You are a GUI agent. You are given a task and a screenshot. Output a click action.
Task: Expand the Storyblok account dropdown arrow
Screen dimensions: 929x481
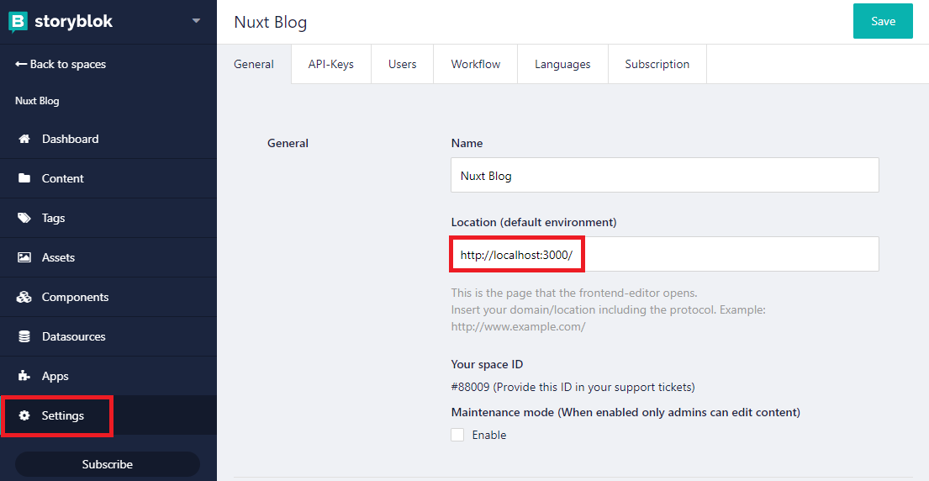[x=196, y=21]
